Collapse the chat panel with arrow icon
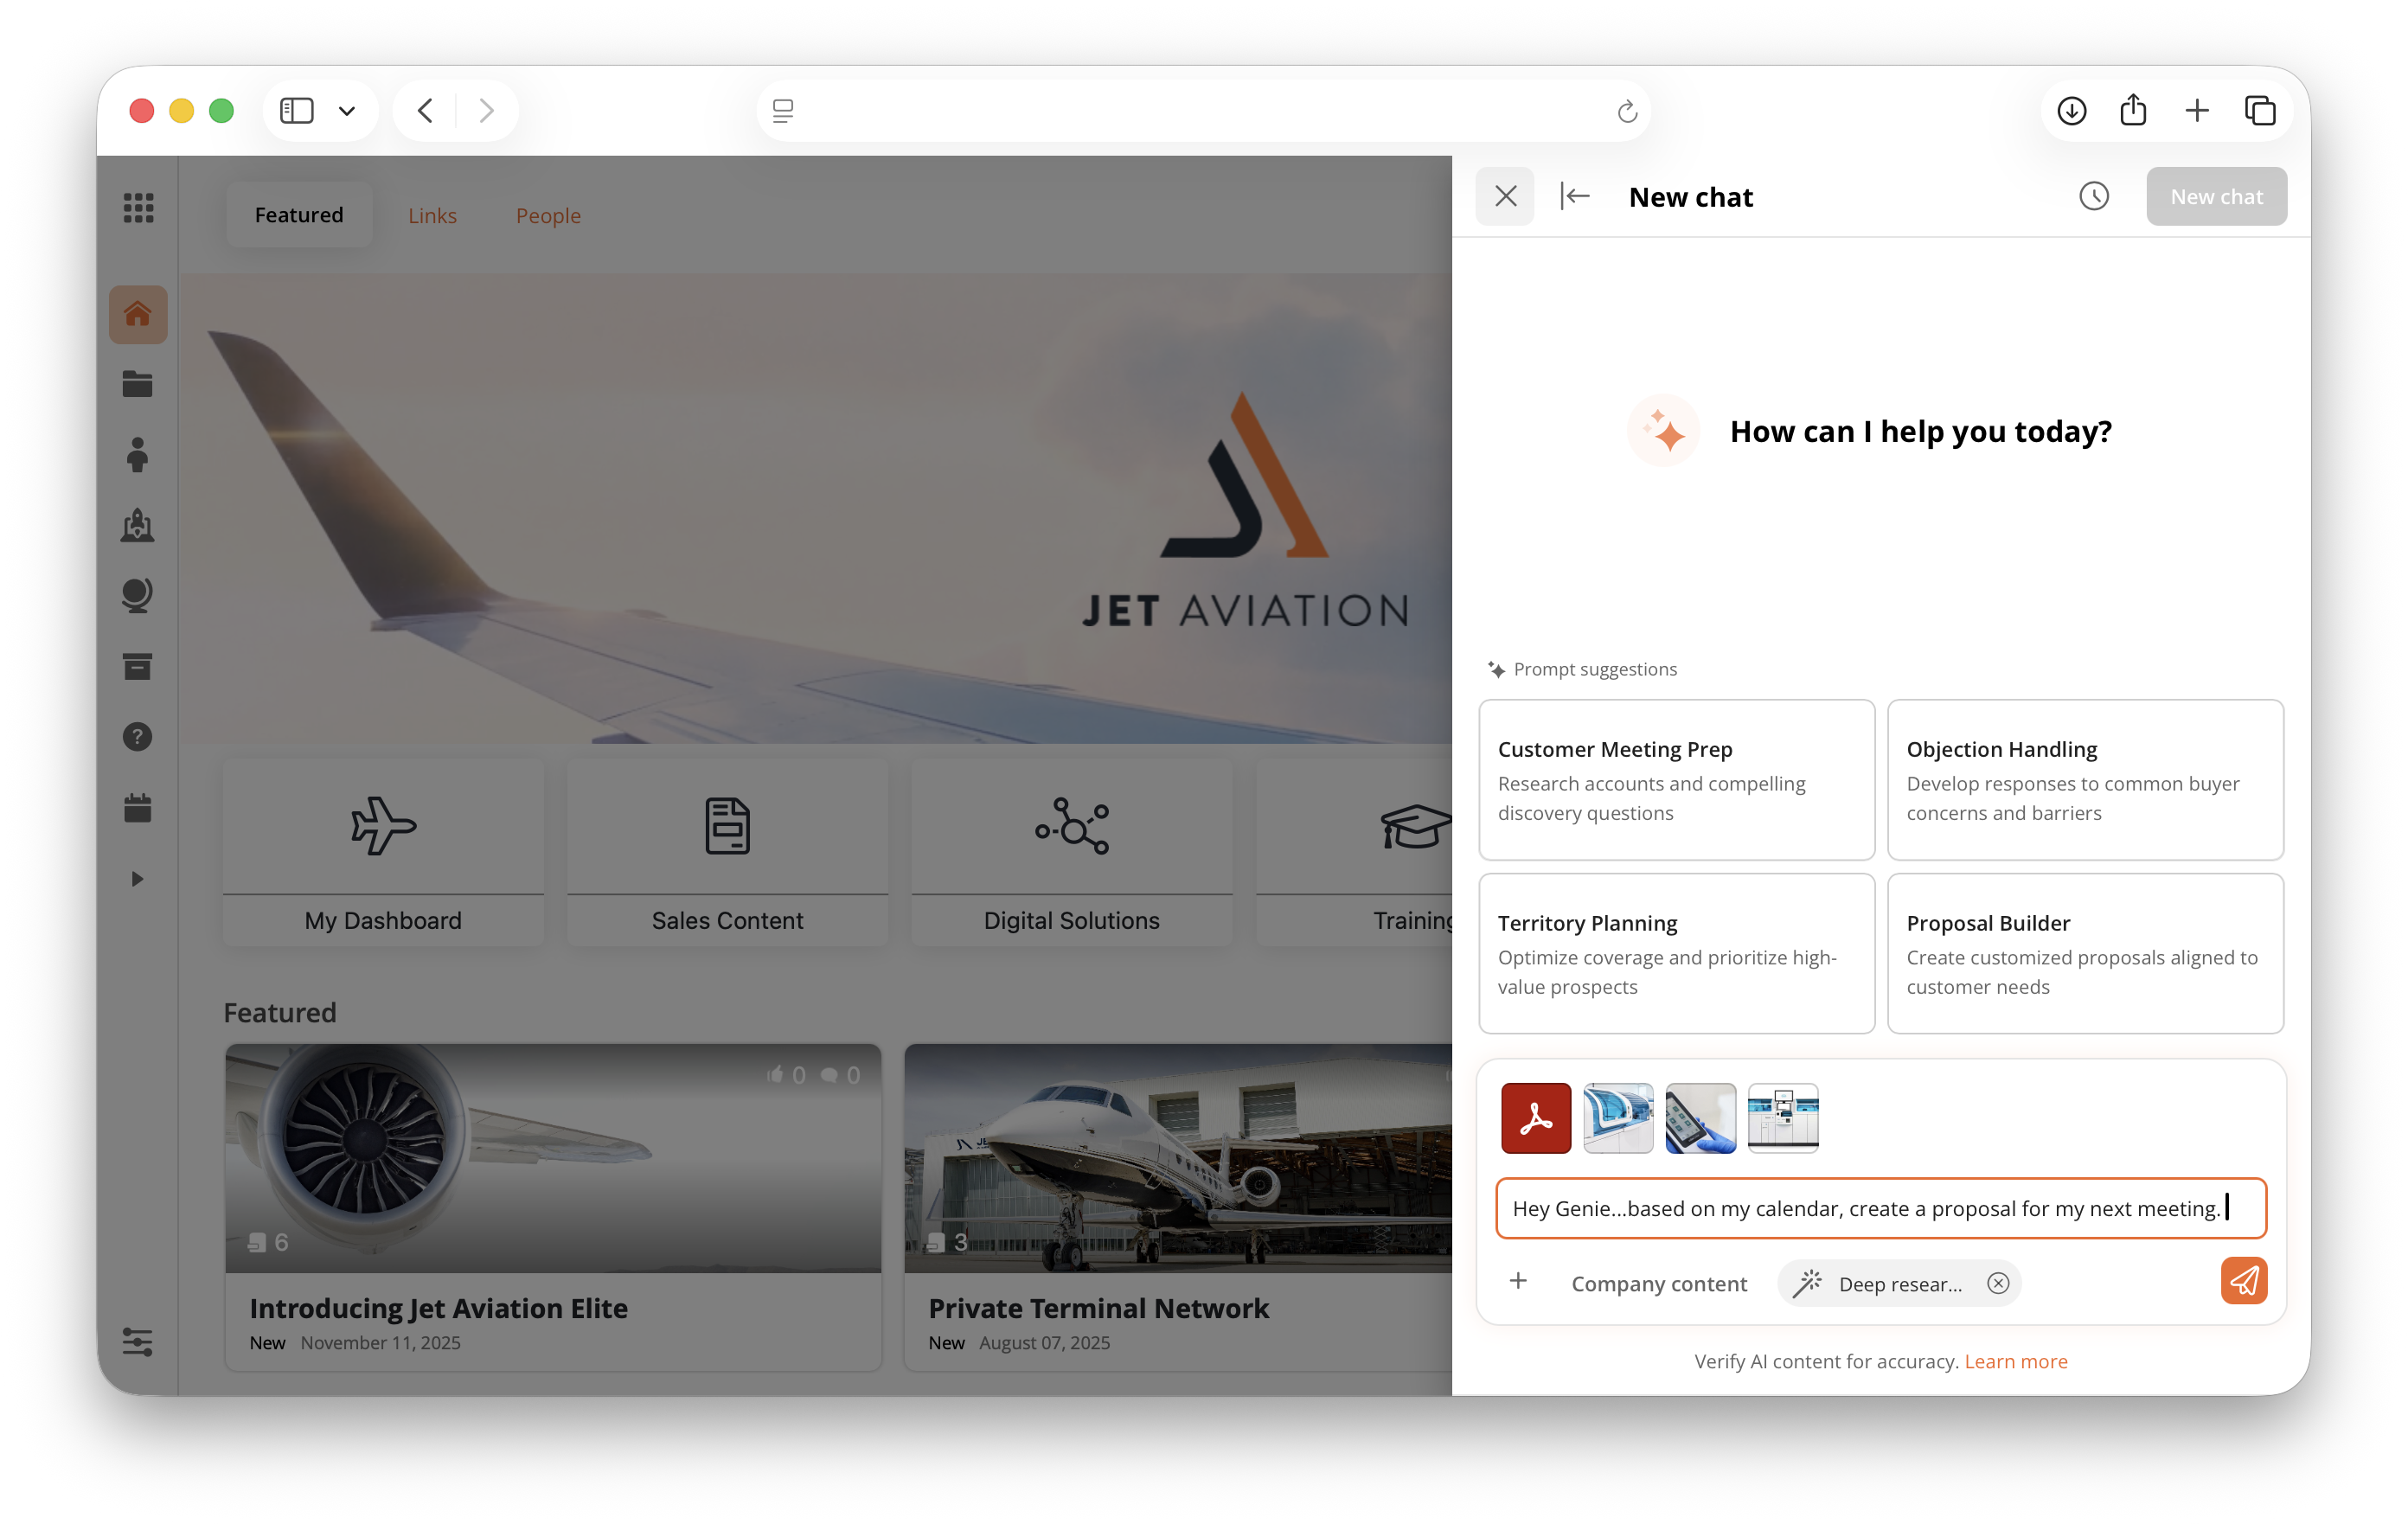The image size is (2408, 1524). pos(1574,197)
